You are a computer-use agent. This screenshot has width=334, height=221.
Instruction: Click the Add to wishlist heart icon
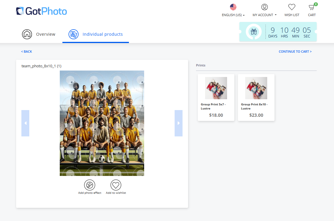click(x=116, y=185)
